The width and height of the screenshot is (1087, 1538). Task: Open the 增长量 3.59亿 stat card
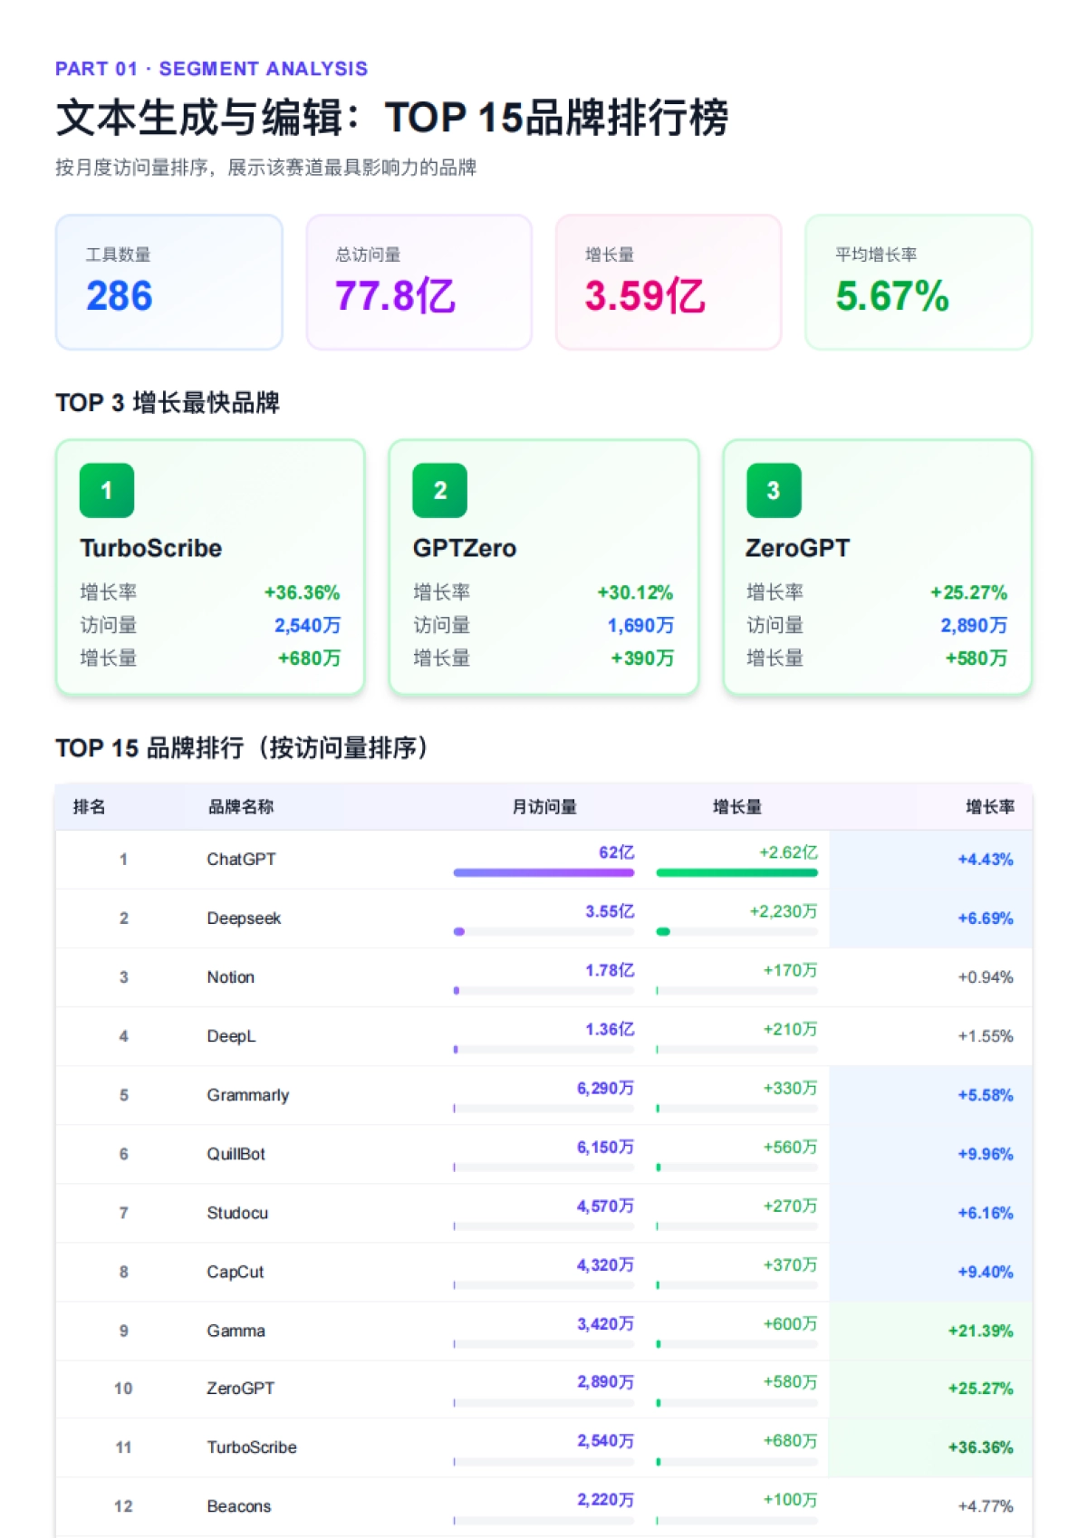coord(668,282)
